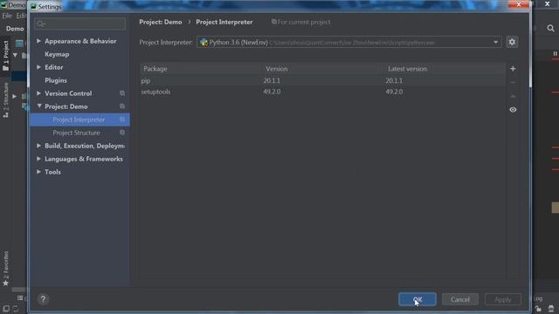Screen dimensions: 559x314
Task: Expand Appearance & Behavior settings
Action: tap(38, 41)
